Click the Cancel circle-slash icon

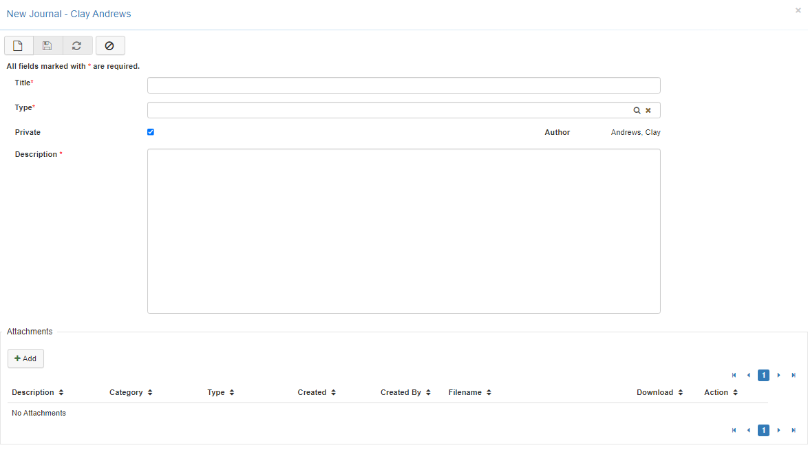tap(110, 46)
